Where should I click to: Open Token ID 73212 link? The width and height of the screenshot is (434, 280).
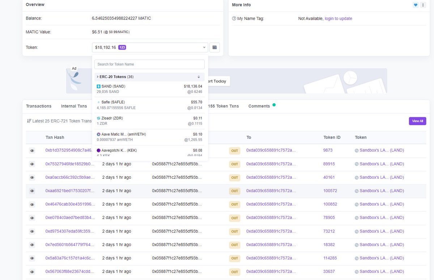click(329, 231)
